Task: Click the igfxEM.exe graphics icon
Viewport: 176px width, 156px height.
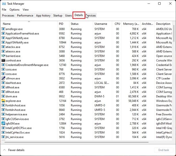Action: pos(3,123)
